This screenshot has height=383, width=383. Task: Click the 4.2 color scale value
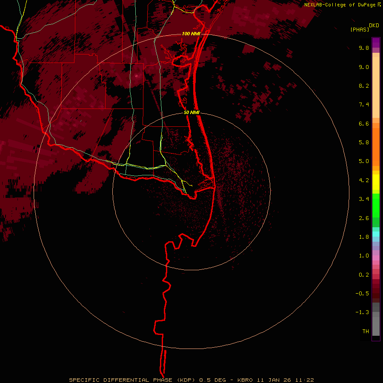coord(364,180)
